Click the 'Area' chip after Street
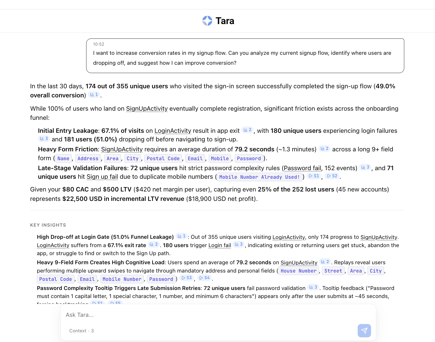This screenshot has height=342, width=435. coord(356,271)
